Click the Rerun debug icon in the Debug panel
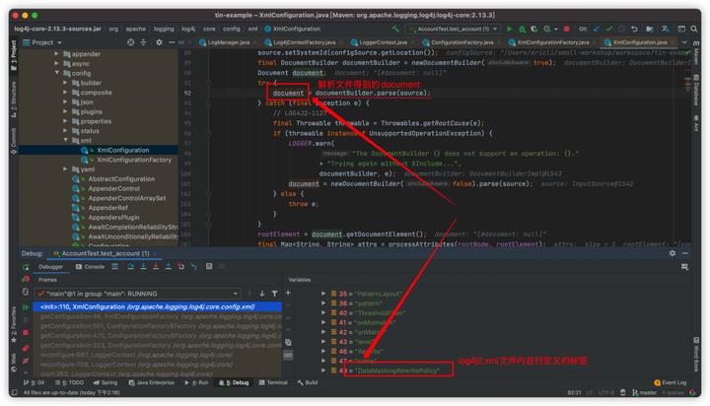This screenshot has width=710, height=406. pyautogui.click(x=26, y=267)
